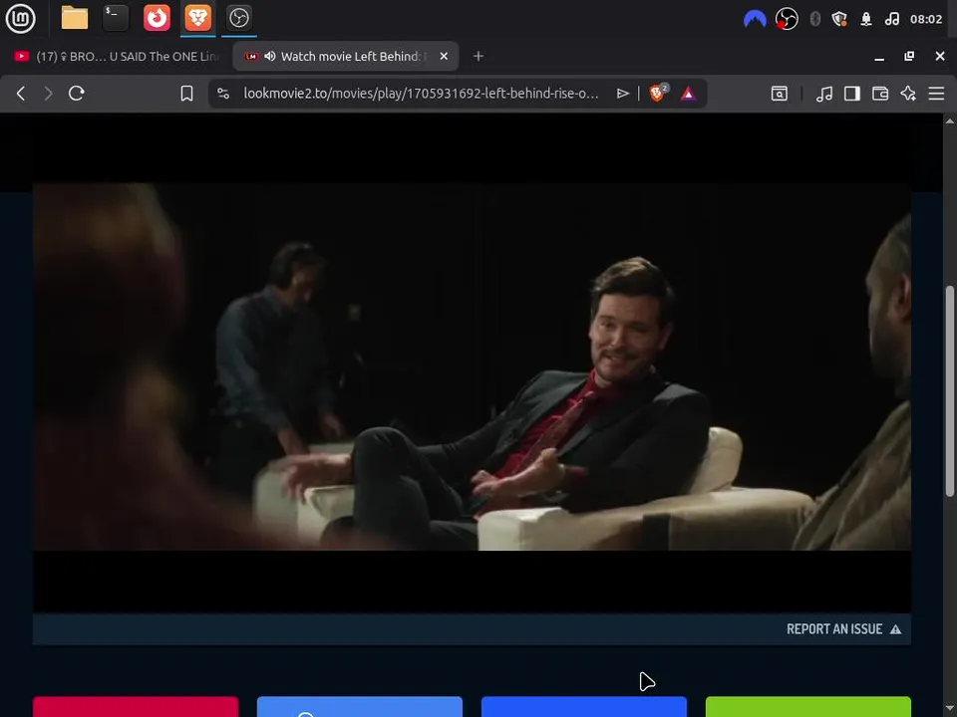The height and width of the screenshot is (717, 957).
Task: Open Leo AI assistant icon
Action: click(x=908, y=94)
